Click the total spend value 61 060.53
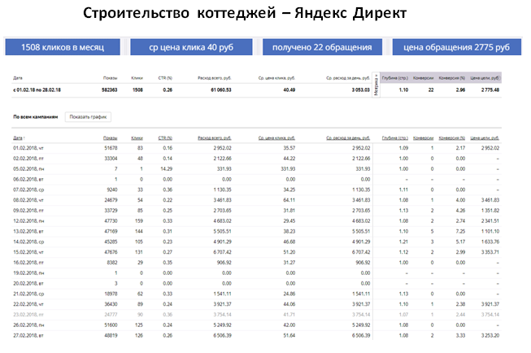The height and width of the screenshot is (353, 531). coord(221,89)
